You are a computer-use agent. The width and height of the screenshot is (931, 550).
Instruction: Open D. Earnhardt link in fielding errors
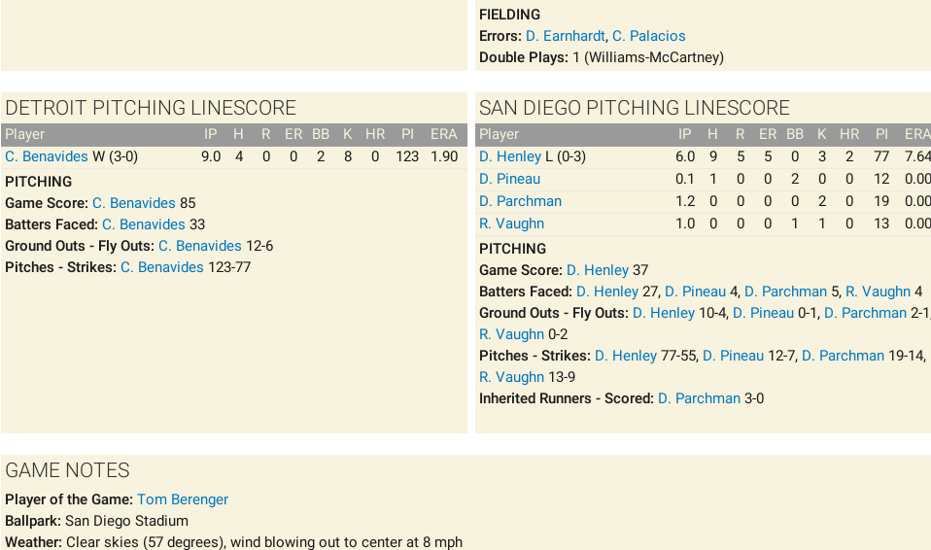click(564, 36)
